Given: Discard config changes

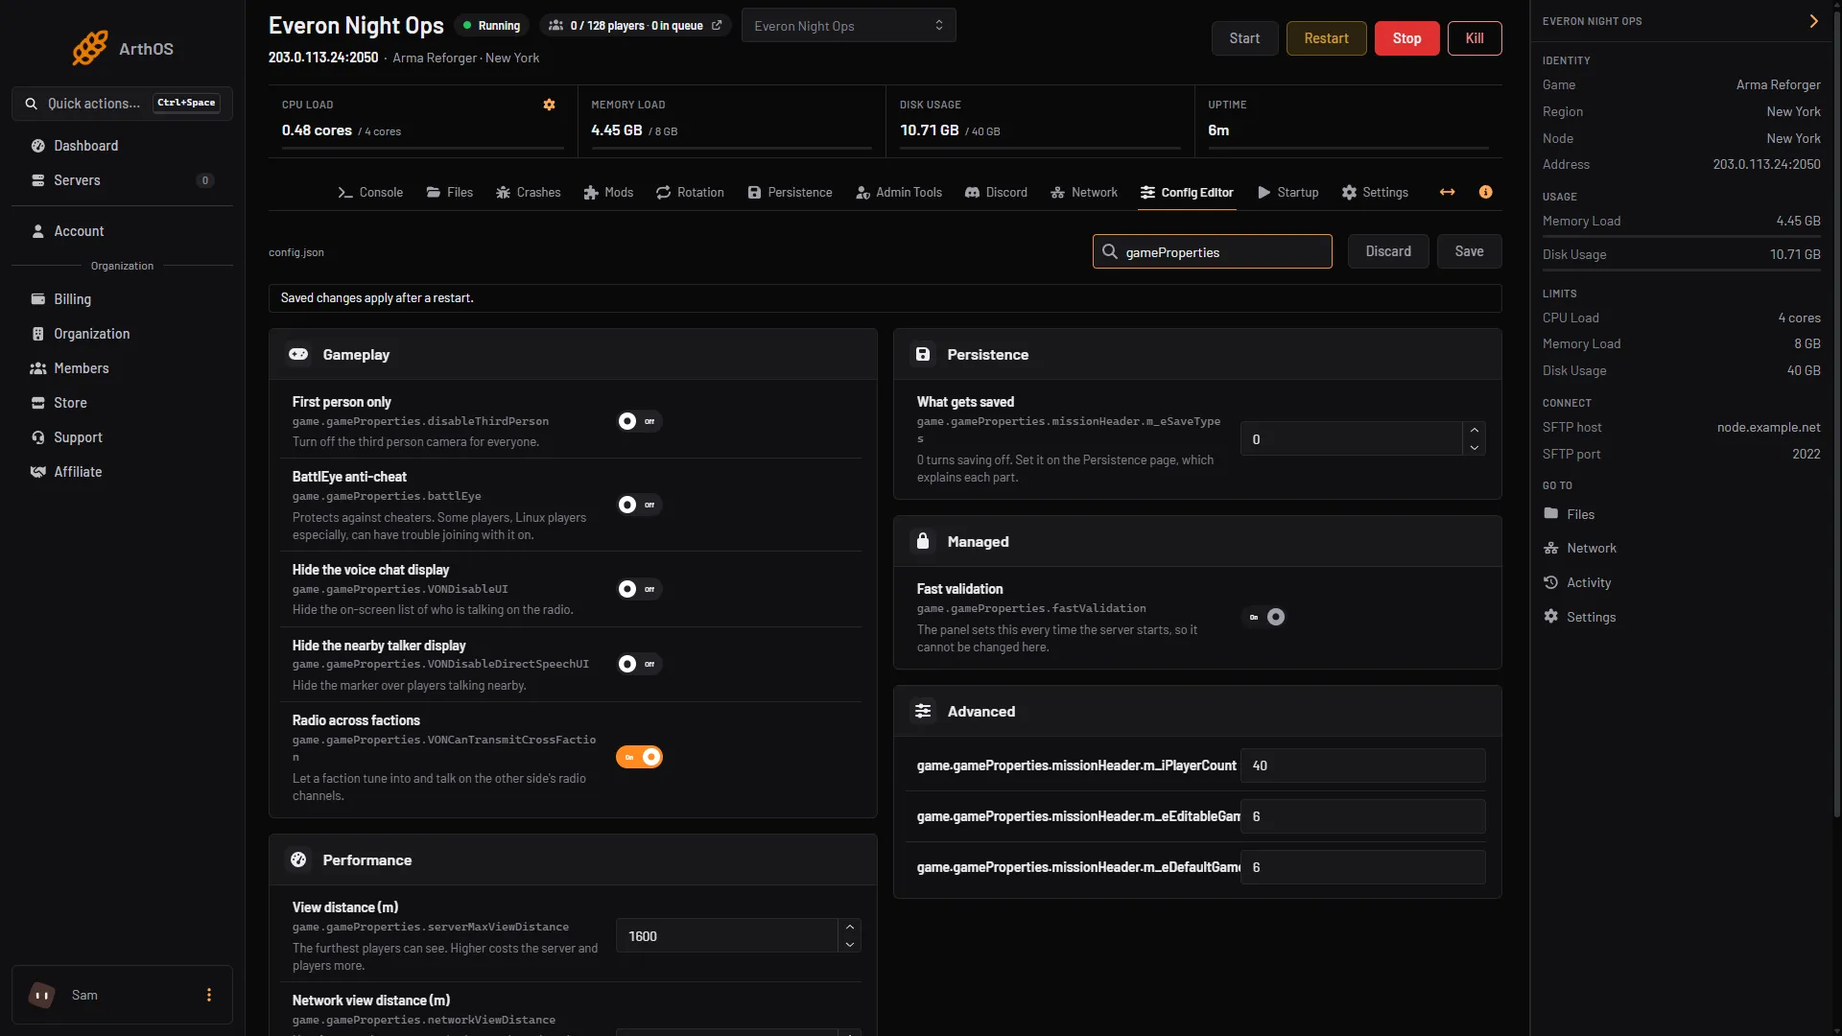Looking at the screenshot, I should click(1388, 251).
